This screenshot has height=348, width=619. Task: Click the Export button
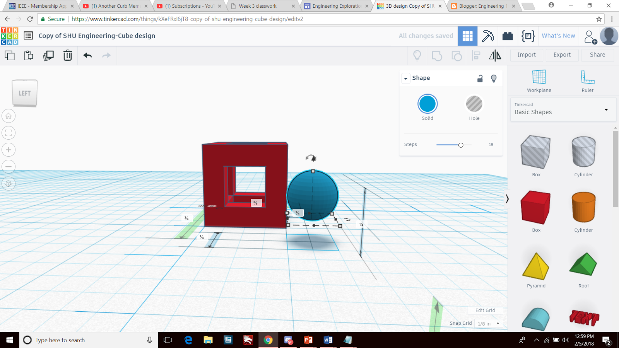[x=562, y=55]
